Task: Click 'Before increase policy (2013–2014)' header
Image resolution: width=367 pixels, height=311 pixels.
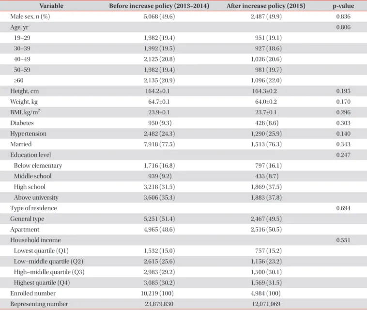Action: 159,6
